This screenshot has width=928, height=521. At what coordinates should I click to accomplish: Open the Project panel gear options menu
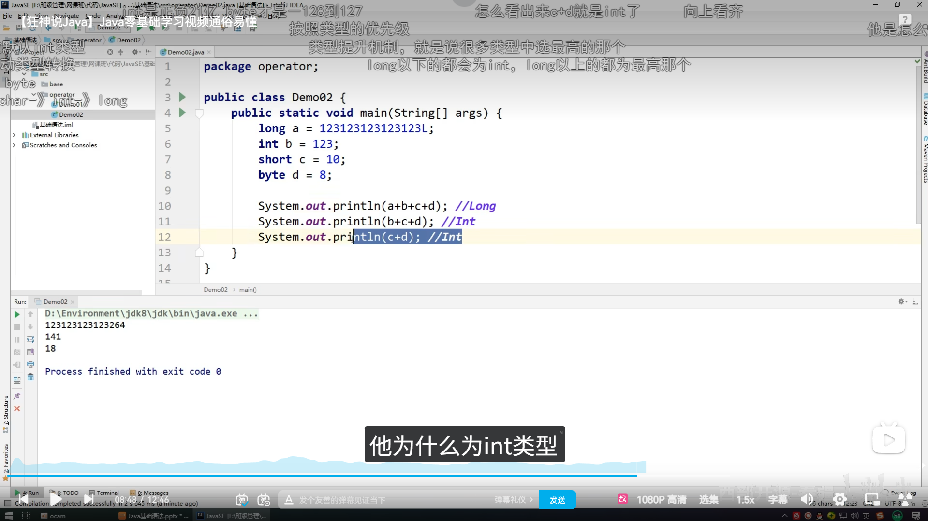pos(136,52)
